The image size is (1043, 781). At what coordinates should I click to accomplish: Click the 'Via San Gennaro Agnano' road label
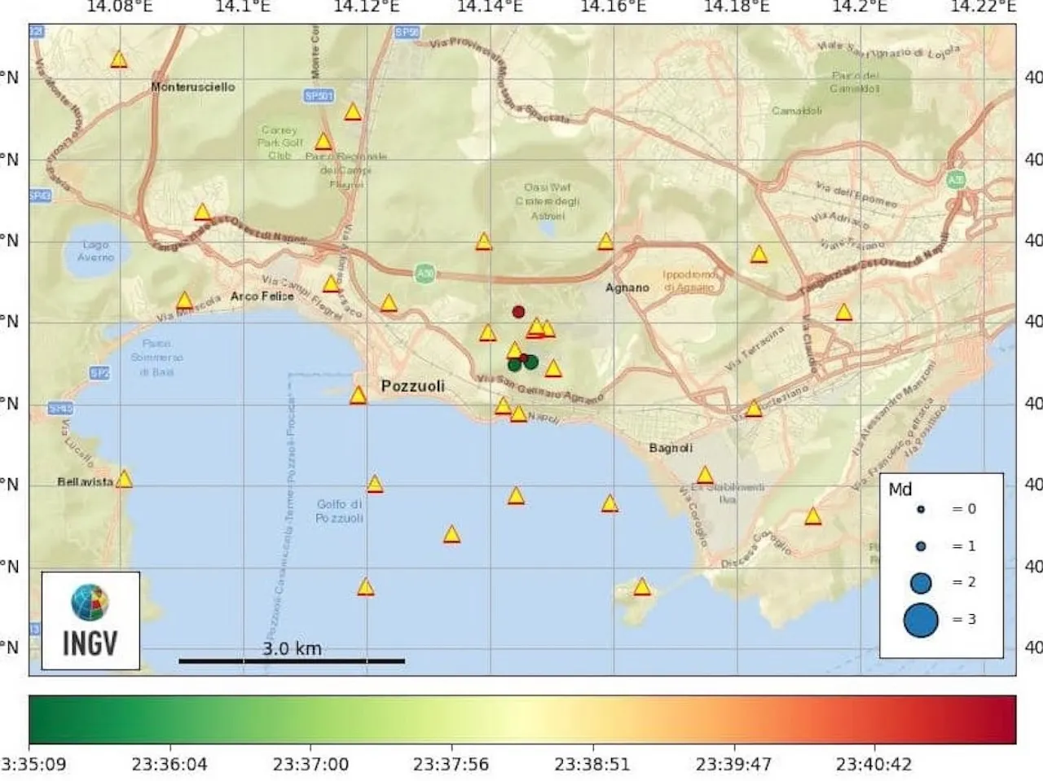point(541,389)
